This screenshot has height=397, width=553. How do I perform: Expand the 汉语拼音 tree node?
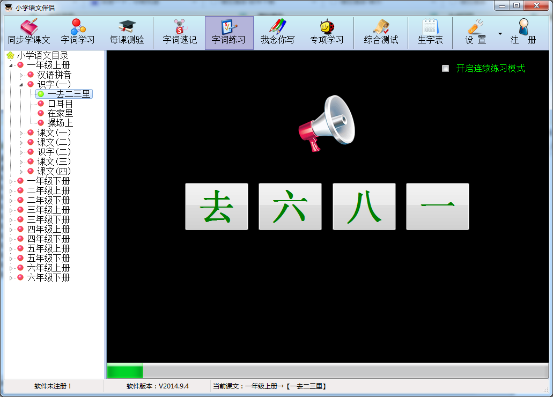[21, 75]
